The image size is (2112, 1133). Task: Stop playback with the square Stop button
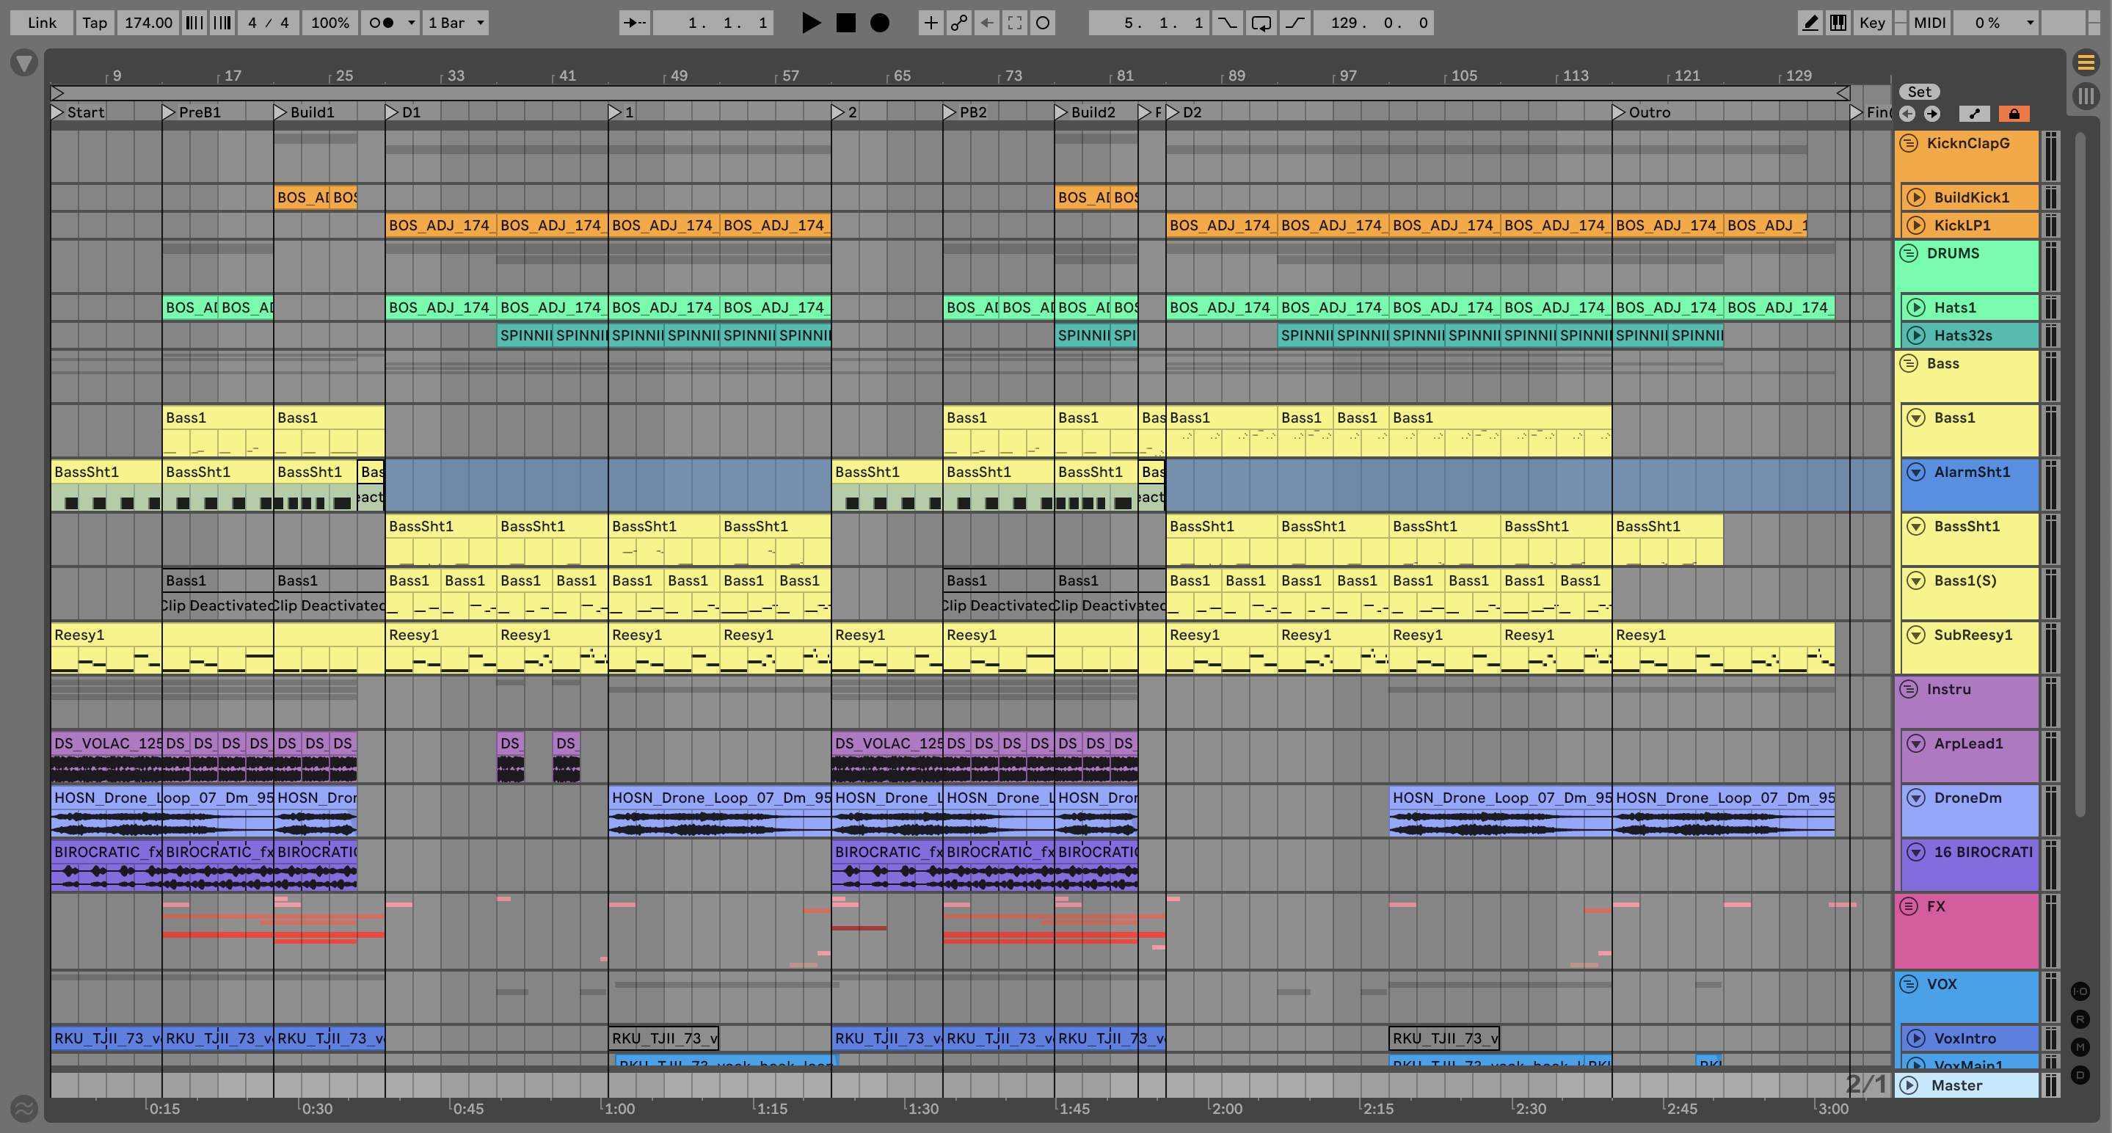click(x=845, y=23)
